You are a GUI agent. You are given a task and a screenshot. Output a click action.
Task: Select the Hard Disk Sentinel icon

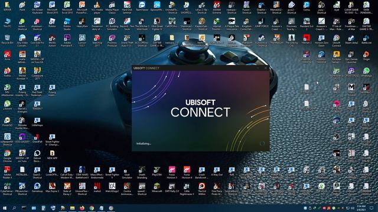[127, 7]
